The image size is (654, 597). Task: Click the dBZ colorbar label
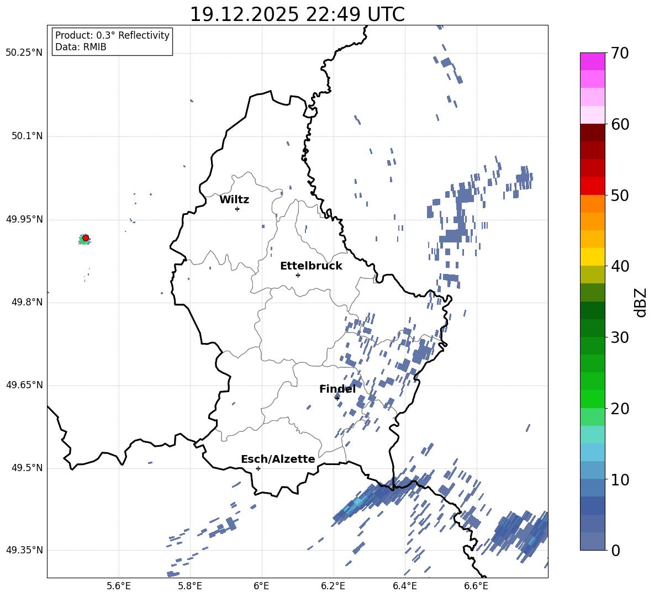click(640, 302)
